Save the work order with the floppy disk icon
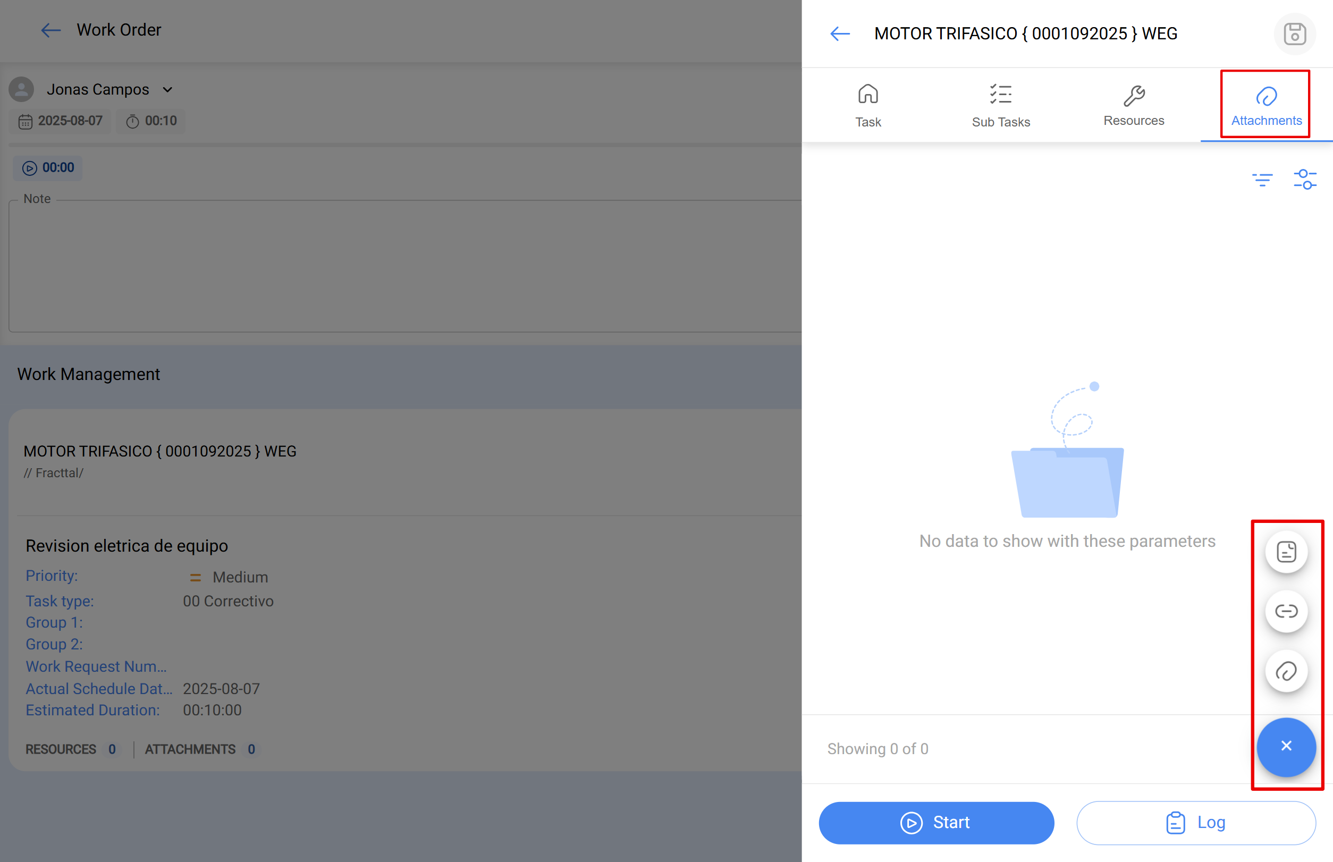 1294,33
